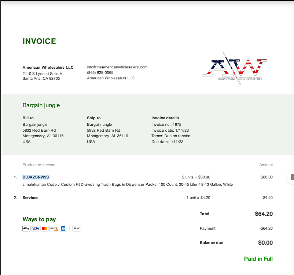Click the Apple Pay payment icon
The image size is (294, 275).
(26, 229)
